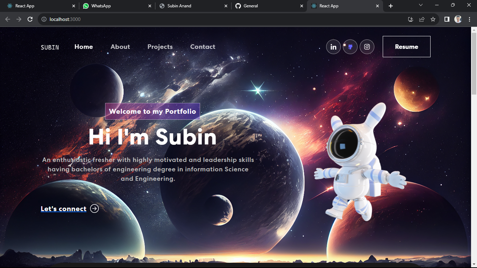The image size is (477, 268).
Task: Reload the page with the refresh icon
Action: (30, 19)
